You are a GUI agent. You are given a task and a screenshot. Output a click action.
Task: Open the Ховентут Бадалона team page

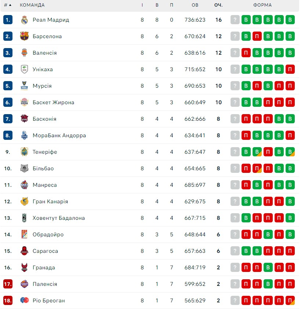(x=58, y=218)
